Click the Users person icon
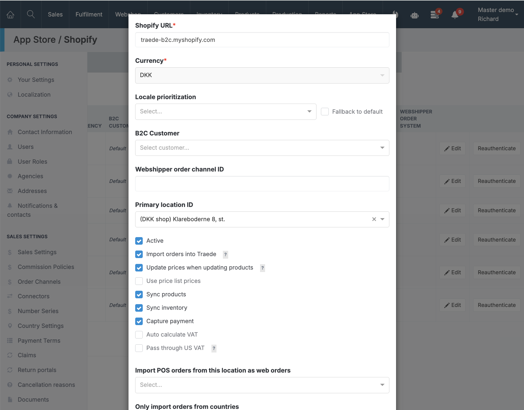The width and height of the screenshot is (524, 410). (10, 147)
